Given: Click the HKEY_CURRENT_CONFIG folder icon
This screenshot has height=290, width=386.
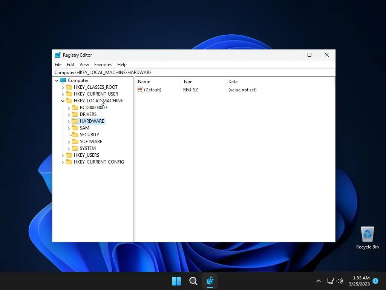Looking at the screenshot, I should 69,162.
